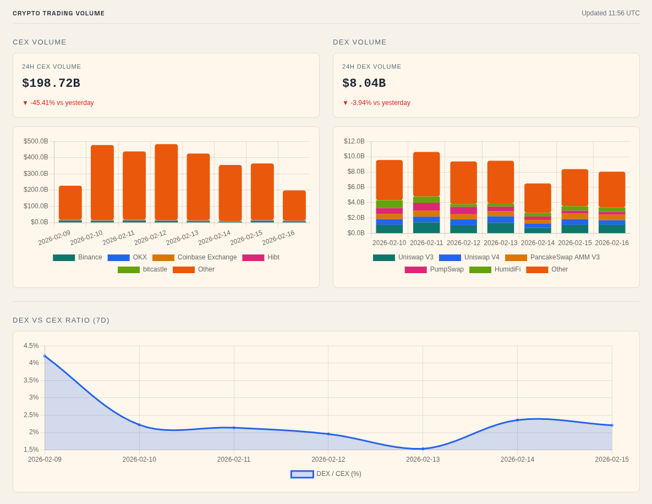
Task: Click the $500.0B axis label
Action: tap(36, 141)
